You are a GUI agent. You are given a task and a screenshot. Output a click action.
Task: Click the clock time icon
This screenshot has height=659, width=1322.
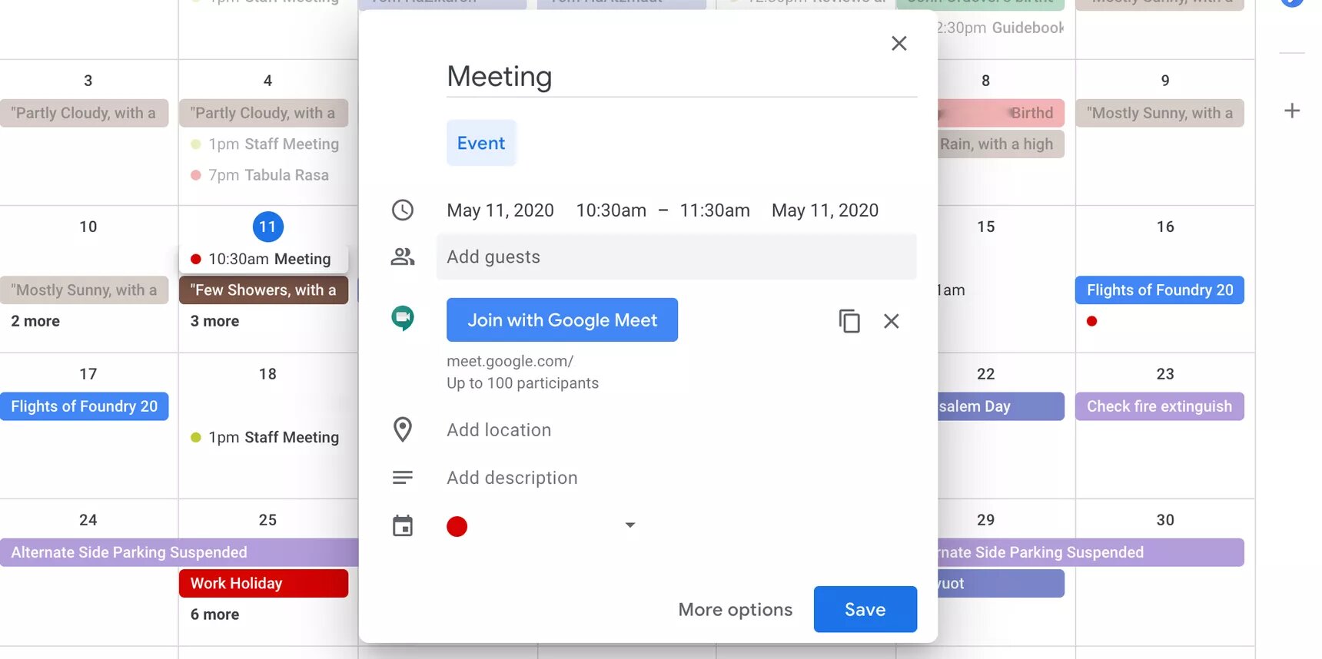[x=403, y=210]
